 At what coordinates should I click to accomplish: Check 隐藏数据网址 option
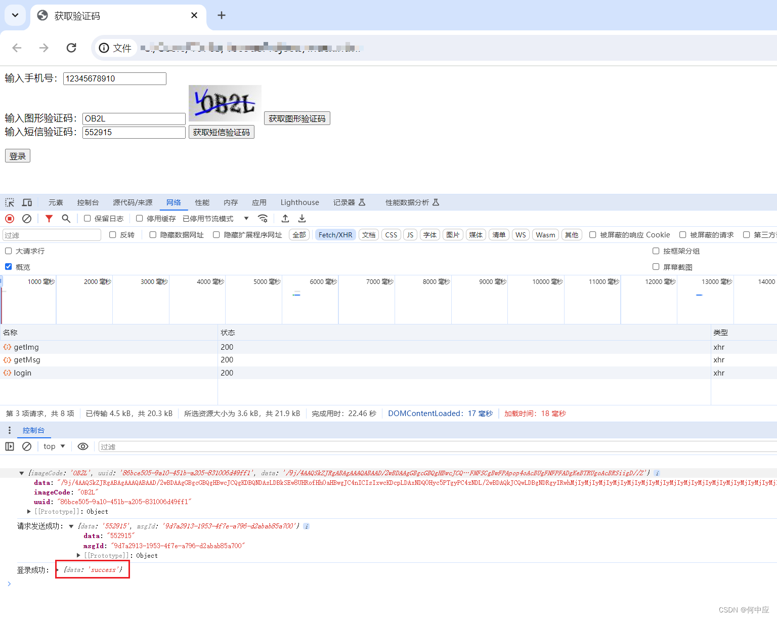coord(152,235)
